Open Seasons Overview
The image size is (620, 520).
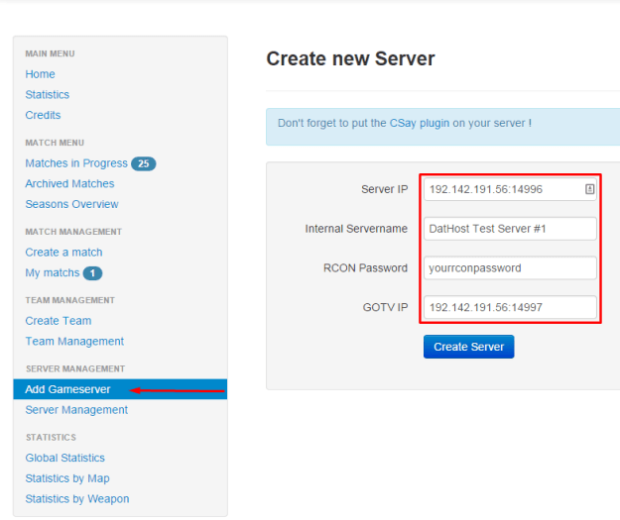[x=71, y=204]
